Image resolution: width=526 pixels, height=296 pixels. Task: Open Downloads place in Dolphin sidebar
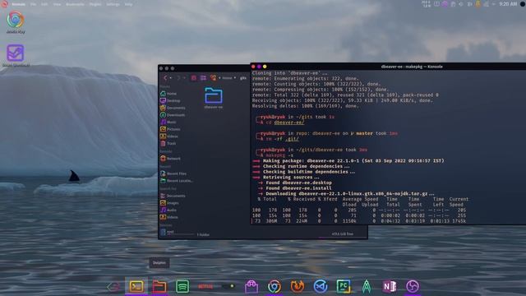click(x=173, y=115)
